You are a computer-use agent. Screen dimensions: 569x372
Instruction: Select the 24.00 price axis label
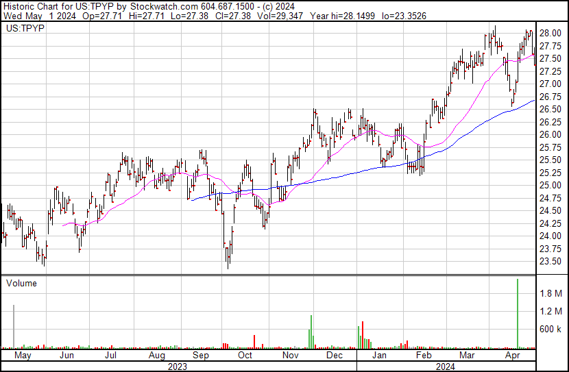coord(550,236)
